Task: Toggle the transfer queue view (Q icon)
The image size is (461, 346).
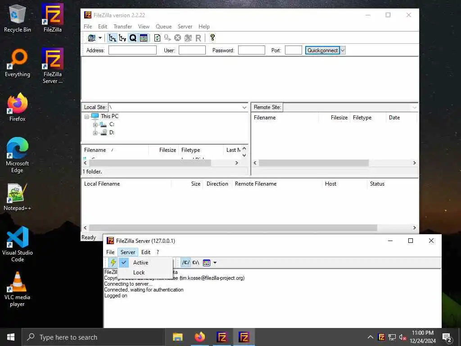Action: (133, 38)
